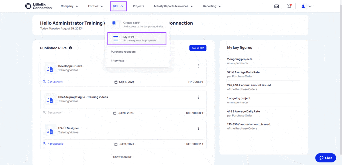Click 448 £ Average Daily Rate figure
Viewport: 342px width, 165px height.
[244, 111]
